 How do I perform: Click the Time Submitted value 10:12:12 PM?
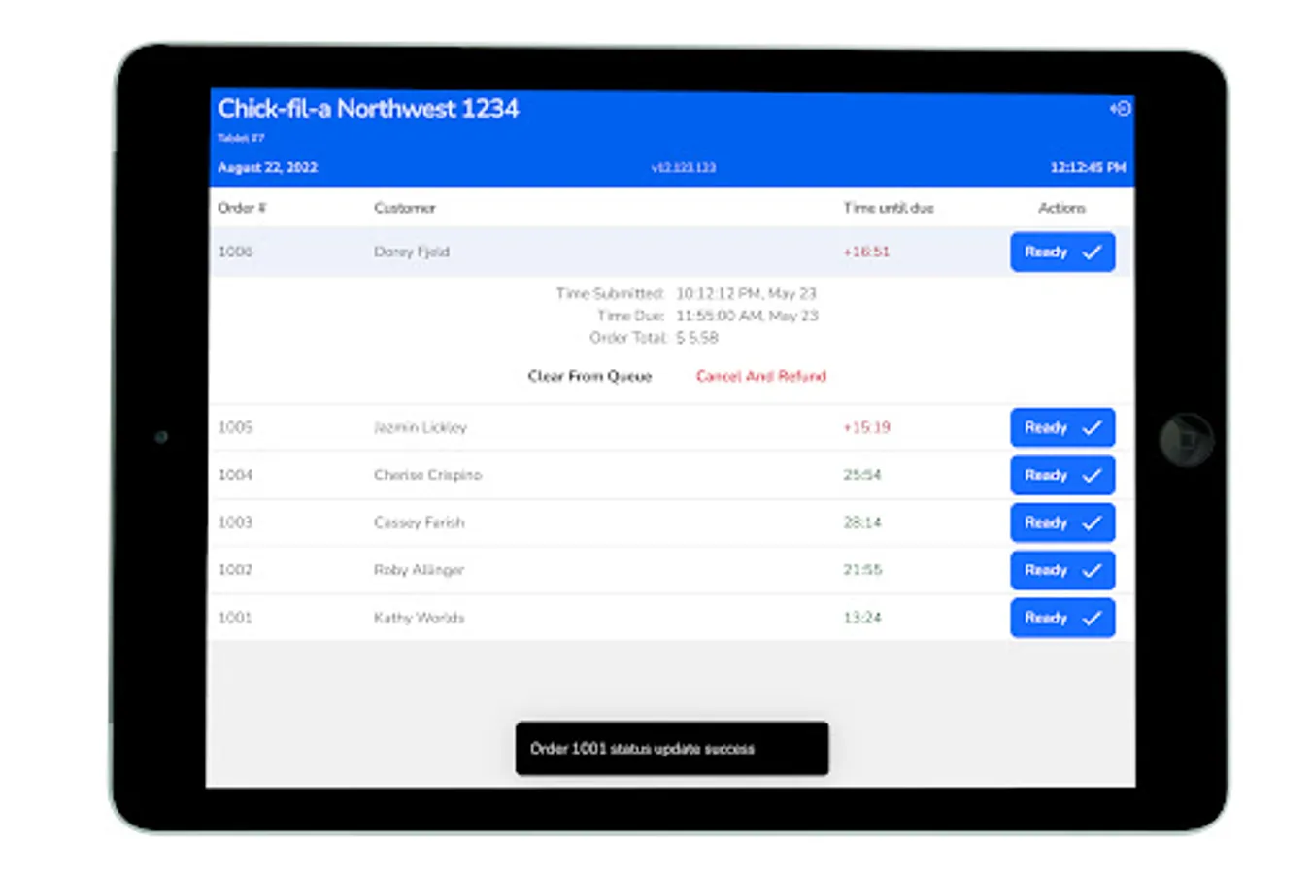[x=747, y=293]
